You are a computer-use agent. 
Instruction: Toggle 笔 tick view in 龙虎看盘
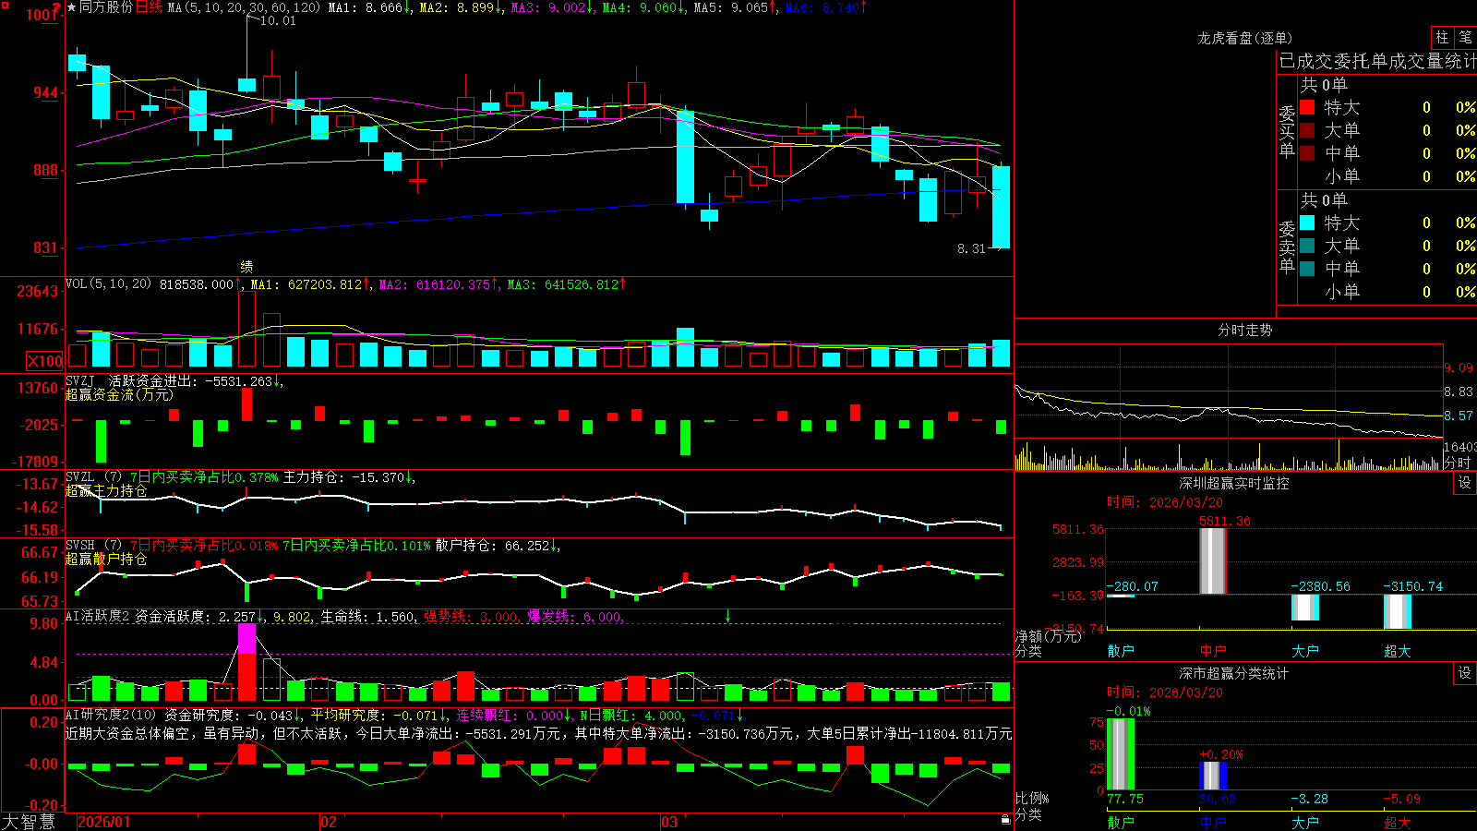coord(1466,37)
